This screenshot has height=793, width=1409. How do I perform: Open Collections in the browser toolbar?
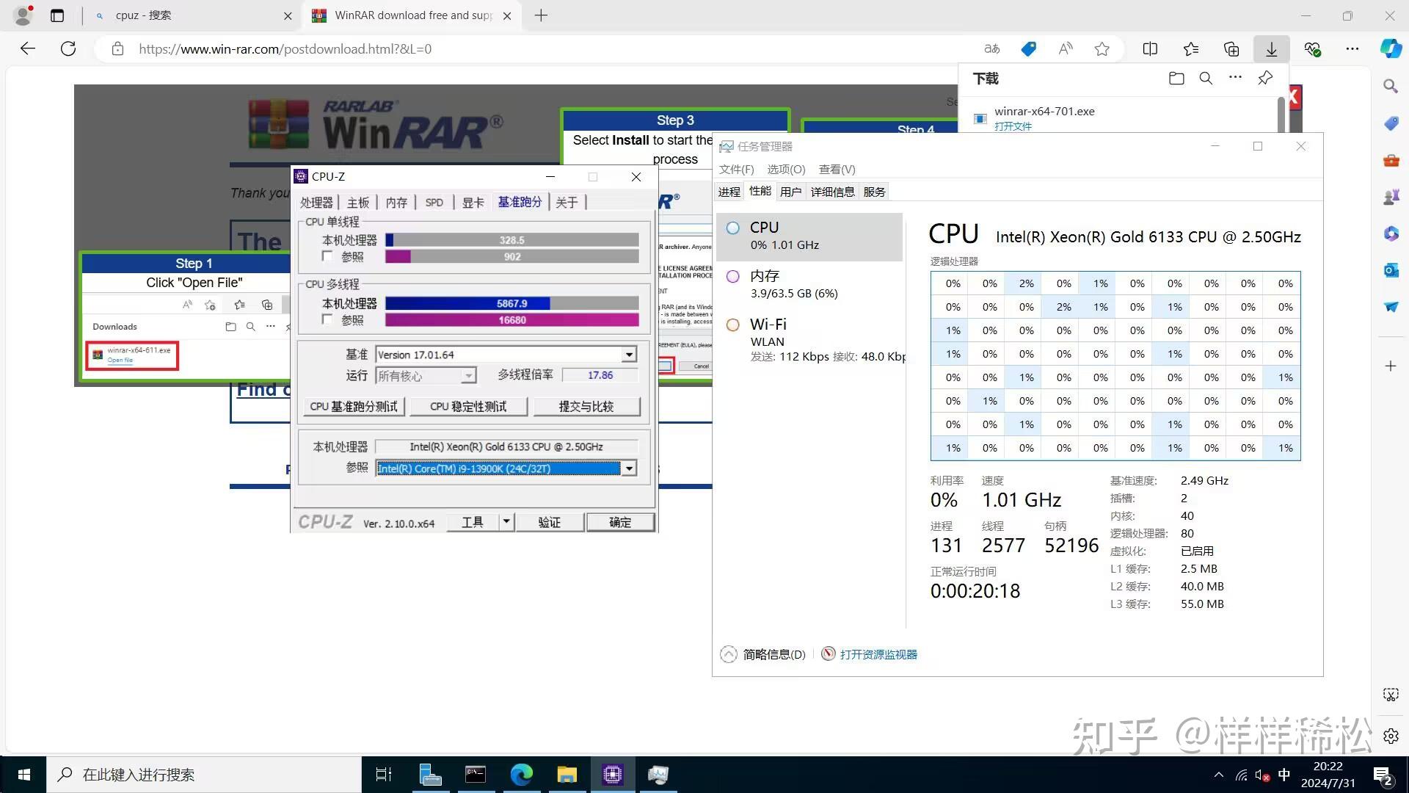(x=1231, y=48)
